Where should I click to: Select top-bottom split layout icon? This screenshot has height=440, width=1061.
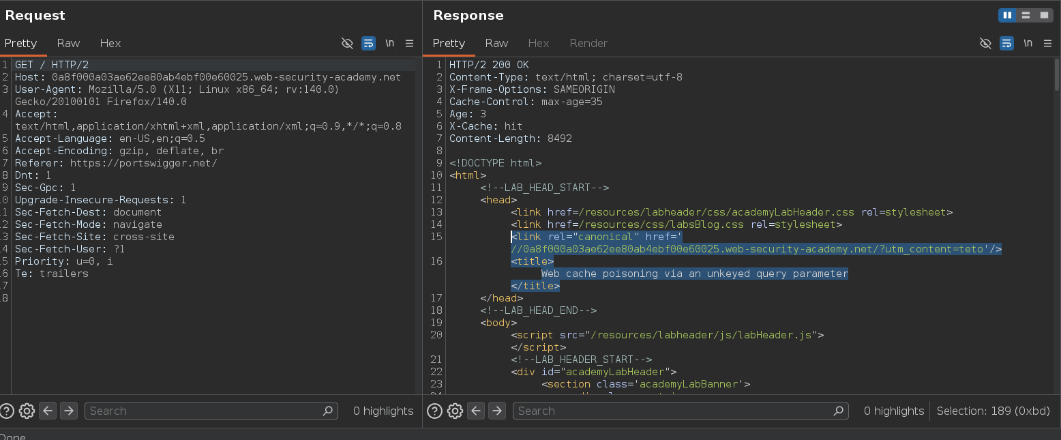1026,15
